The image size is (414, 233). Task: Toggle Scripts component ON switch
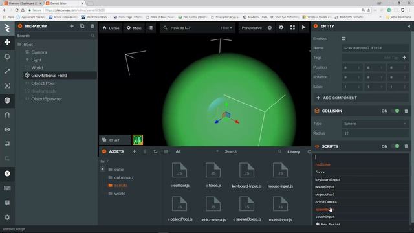pos(395,146)
